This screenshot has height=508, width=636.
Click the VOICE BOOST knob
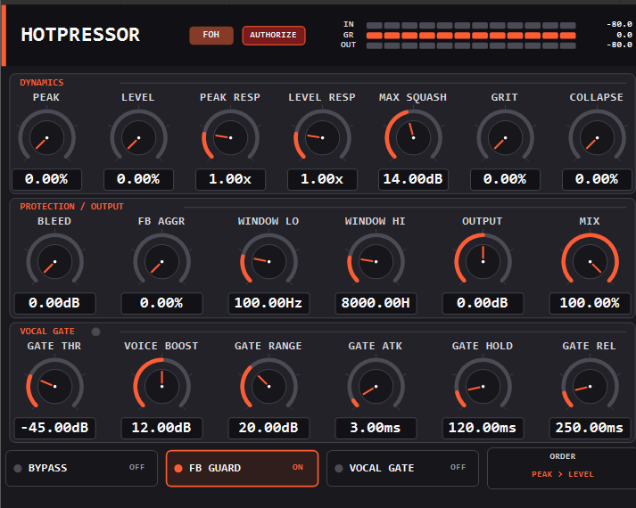161,387
